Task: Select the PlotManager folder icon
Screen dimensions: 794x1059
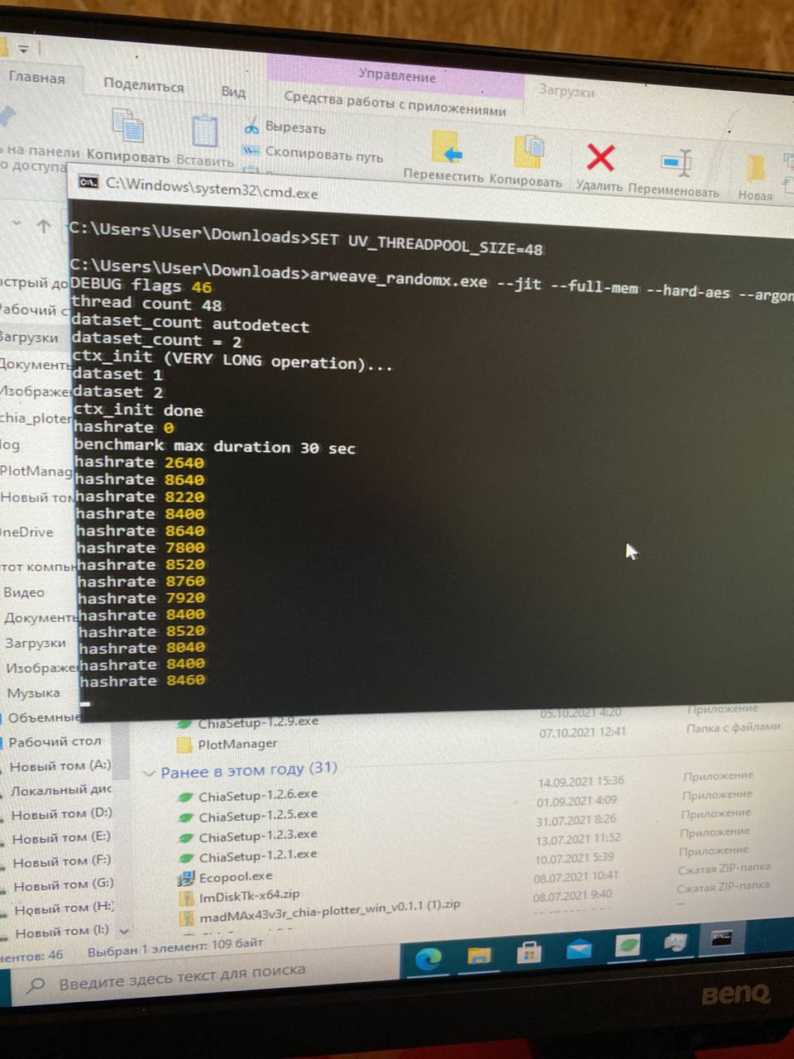Action: pos(185,745)
